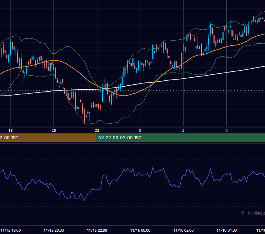Viewport: 265px width, 234px height.
Task: Click the 11/15 20:00 date label
Action: 54,230
